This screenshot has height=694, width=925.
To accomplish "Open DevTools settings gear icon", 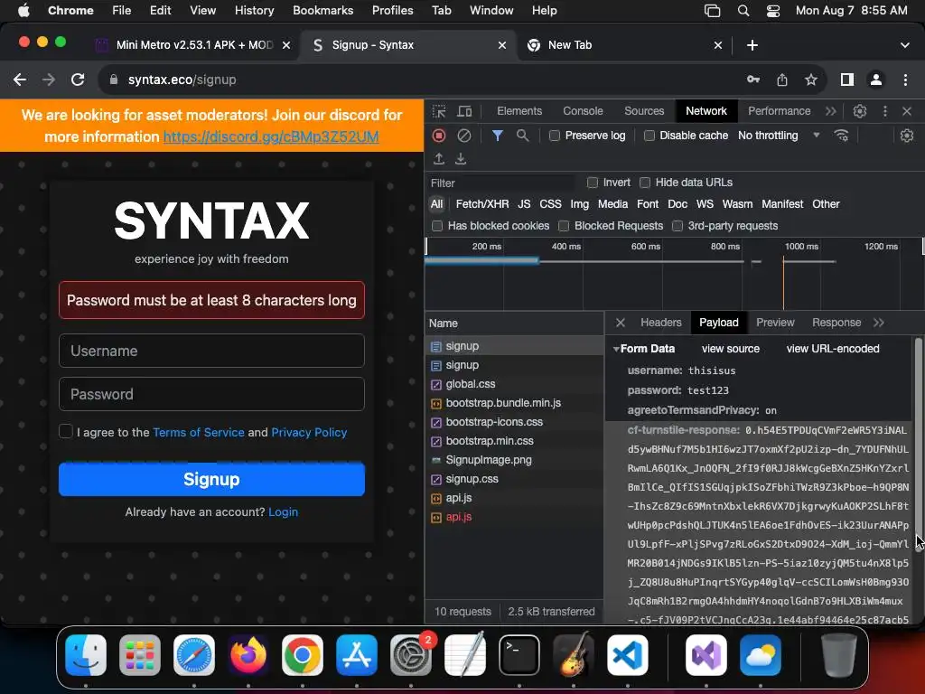I will pos(860,111).
